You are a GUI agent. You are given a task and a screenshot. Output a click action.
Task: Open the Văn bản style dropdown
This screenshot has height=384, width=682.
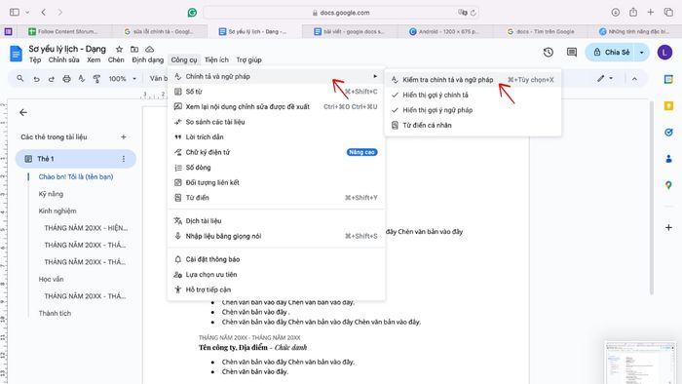[x=158, y=79]
